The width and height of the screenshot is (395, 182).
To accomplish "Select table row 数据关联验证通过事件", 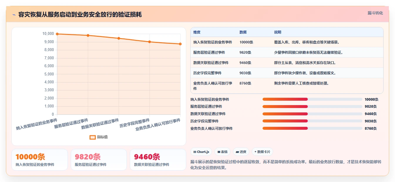I will pos(287,63).
